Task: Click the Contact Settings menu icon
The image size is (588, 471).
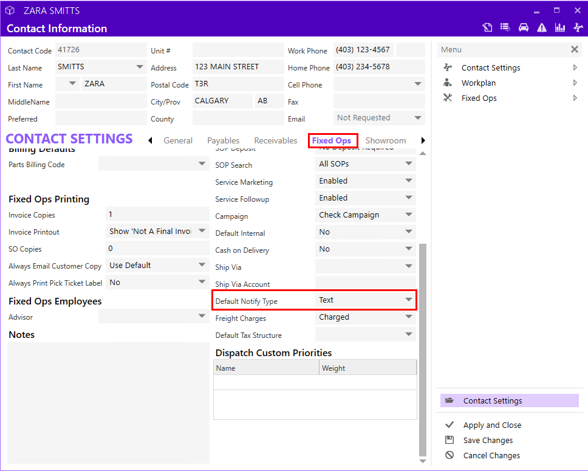Action: pos(448,67)
